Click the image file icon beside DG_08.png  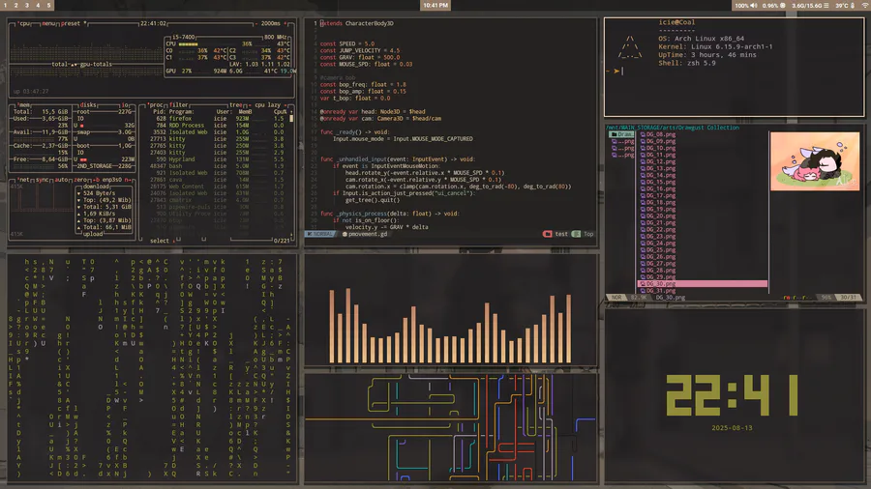pos(643,134)
